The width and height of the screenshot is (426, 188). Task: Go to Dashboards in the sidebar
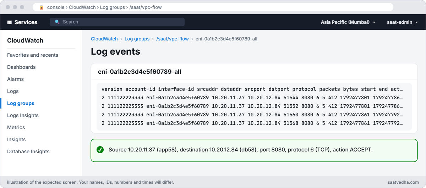click(21, 67)
